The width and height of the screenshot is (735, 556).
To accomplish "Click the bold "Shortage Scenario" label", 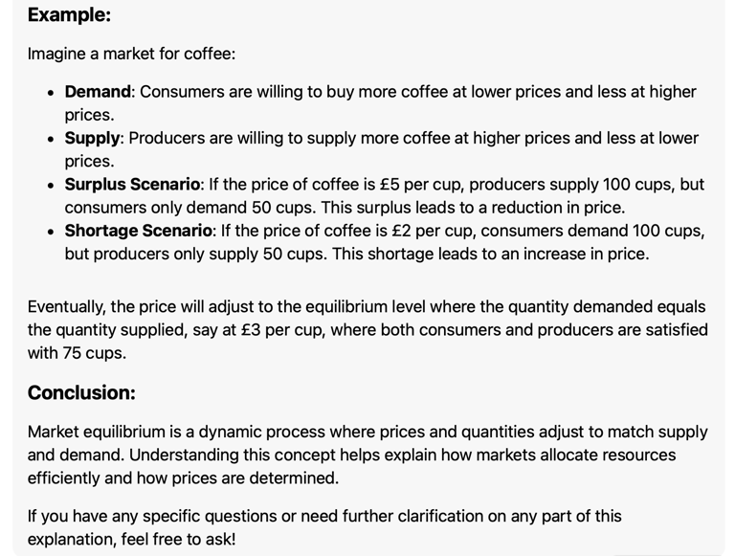I will (x=138, y=231).
